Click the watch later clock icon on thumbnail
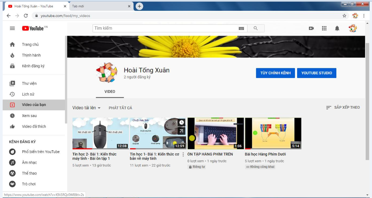Screen dimensions: 372x198 pyautogui.click(x=182, y=123)
